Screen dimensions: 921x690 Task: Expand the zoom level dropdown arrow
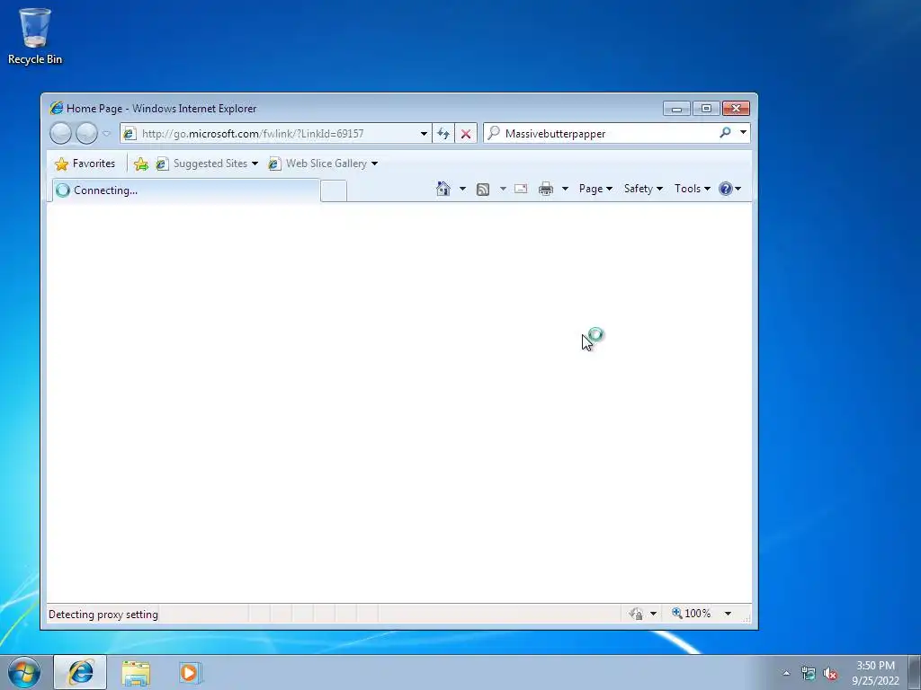(728, 613)
